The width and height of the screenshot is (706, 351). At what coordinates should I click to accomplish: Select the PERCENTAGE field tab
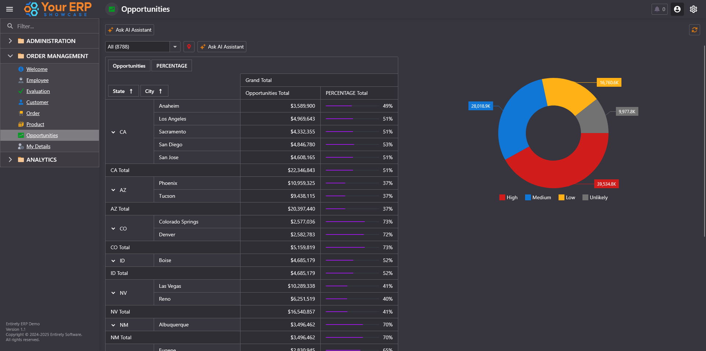tap(171, 66)
